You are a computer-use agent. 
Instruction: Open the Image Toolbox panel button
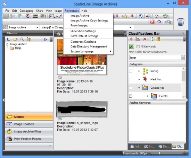29,124
